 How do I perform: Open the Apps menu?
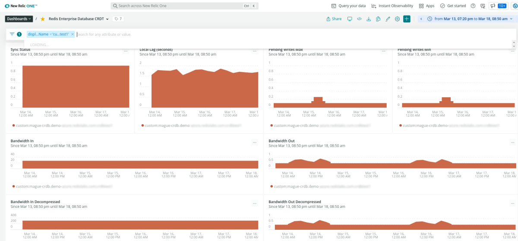[x=426, y=6]
